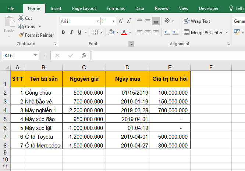The width and height of the screenshot is (245, 171).
Task: Toggle italic formatting
Action: click(x=72, y=32)
